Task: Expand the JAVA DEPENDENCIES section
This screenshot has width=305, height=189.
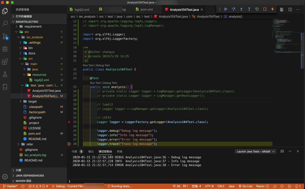Action: (x=29, y=175)
